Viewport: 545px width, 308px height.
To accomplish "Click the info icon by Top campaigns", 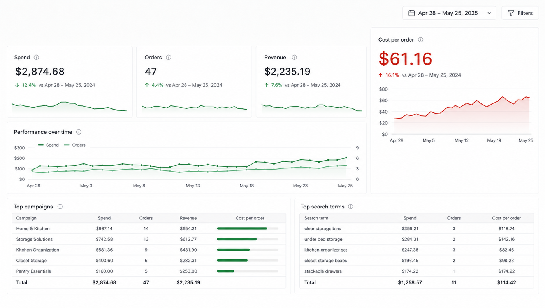I will (60, 206).
